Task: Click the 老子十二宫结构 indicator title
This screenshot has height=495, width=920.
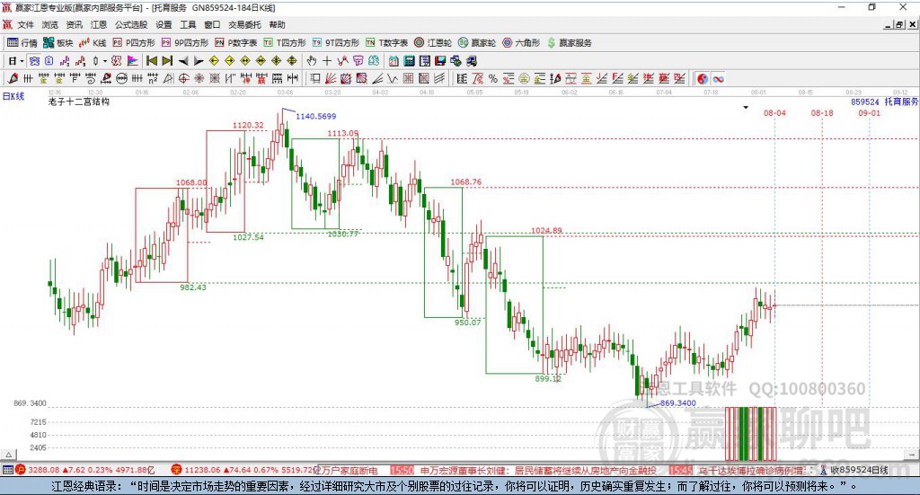Action: click(x=79, y=102)
